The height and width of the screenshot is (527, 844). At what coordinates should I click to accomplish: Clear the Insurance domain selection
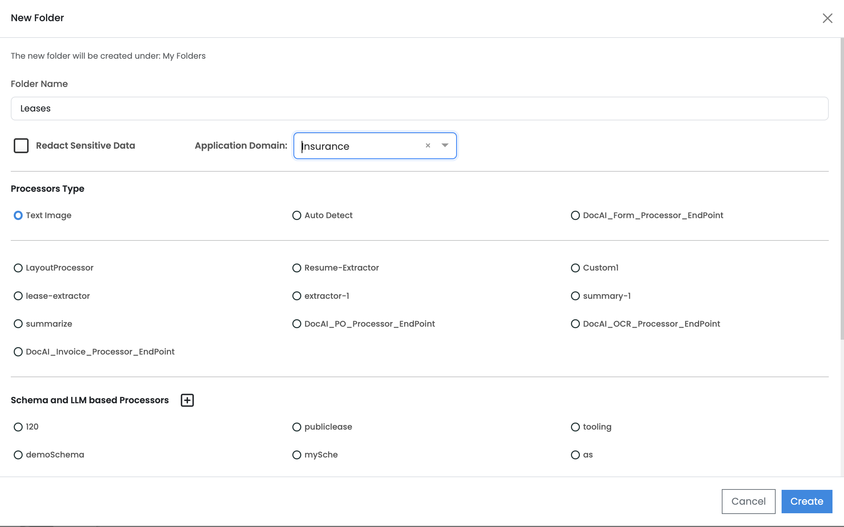pyautogui.click(x=428, y=146)
